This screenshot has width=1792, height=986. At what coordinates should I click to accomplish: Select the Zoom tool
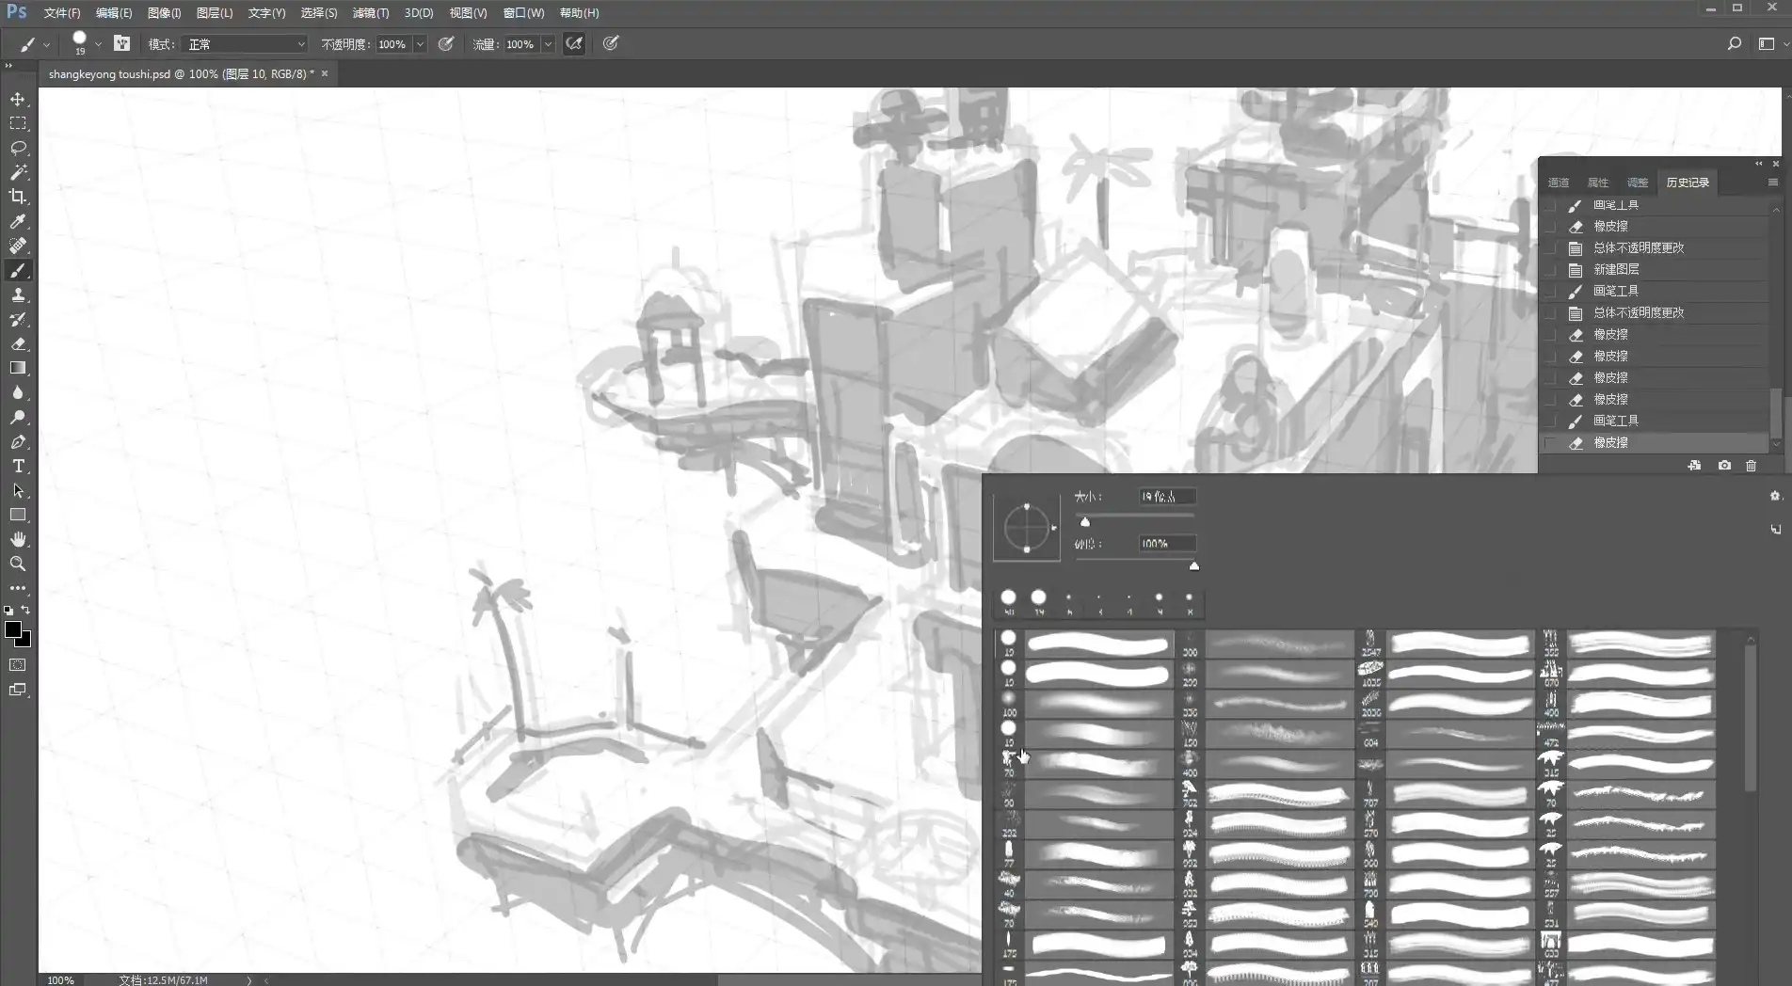(x=18, y=564)
